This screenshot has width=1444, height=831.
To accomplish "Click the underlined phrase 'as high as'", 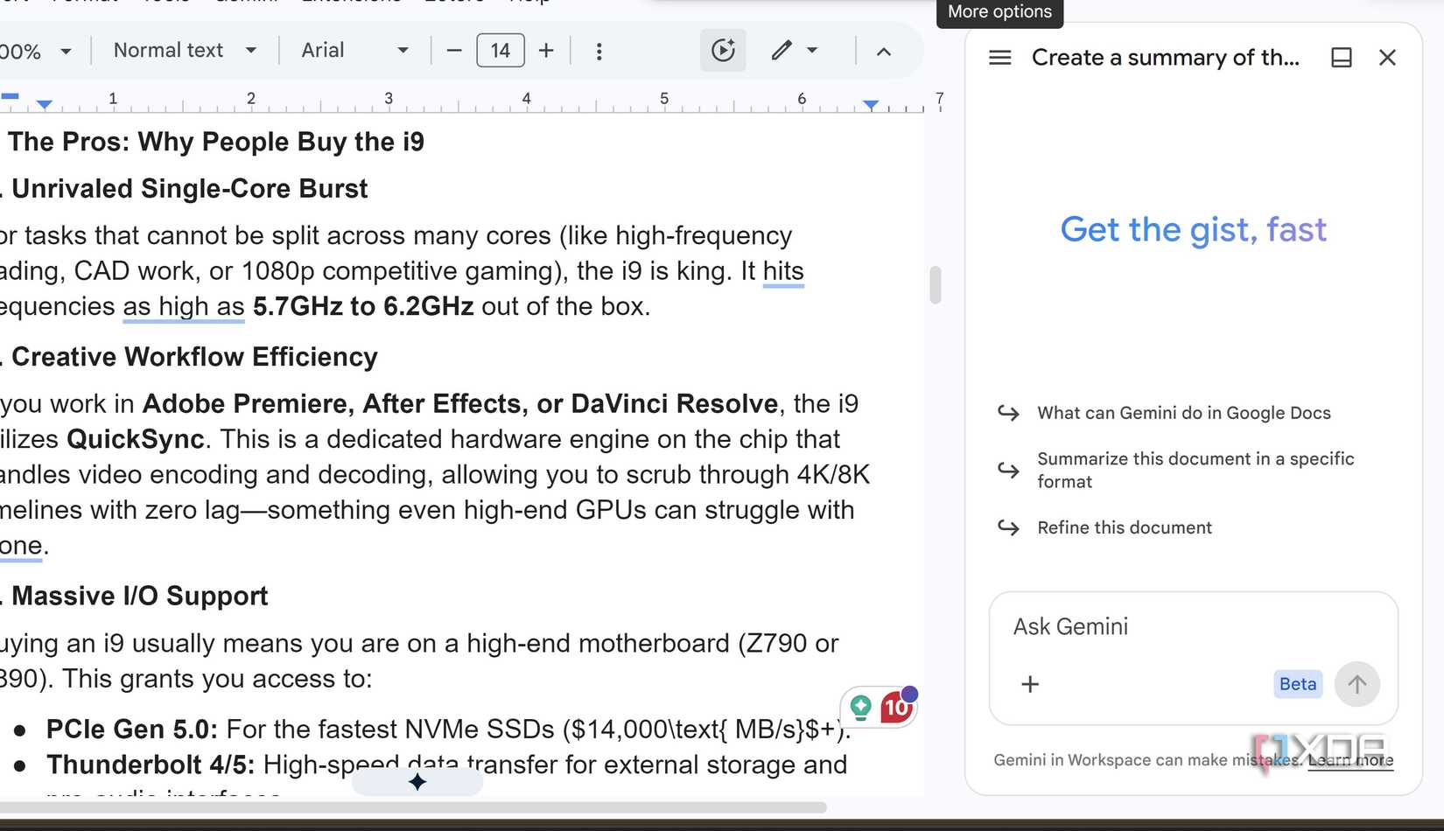I will [x=184, y=306].
